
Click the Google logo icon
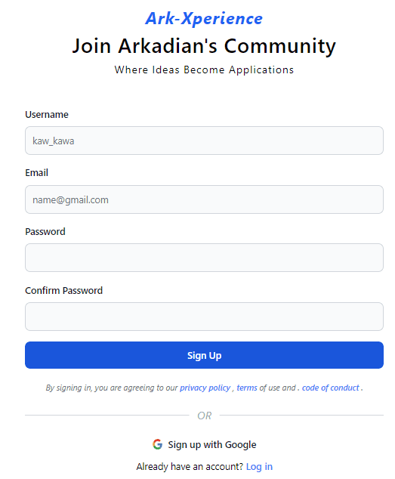[157, 444]
